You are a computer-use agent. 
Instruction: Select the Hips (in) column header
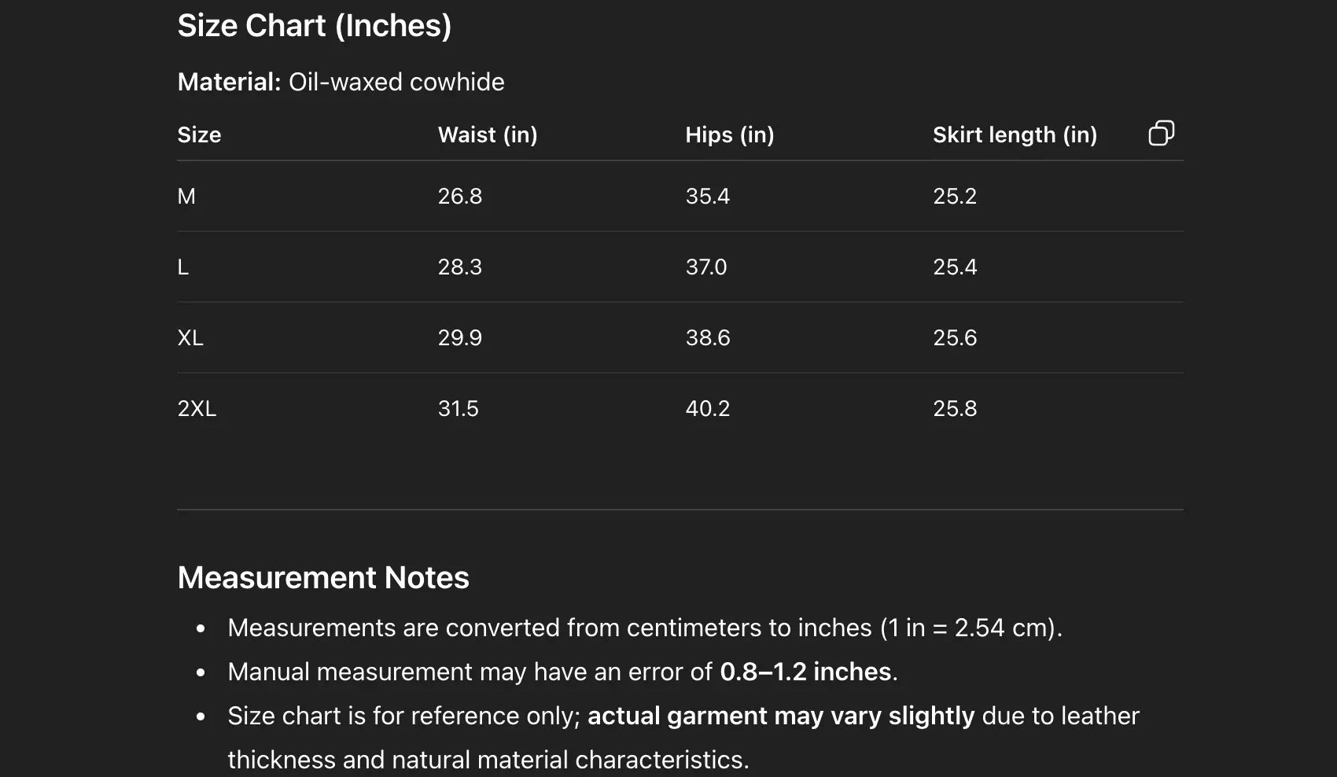[x=729, y=135]
